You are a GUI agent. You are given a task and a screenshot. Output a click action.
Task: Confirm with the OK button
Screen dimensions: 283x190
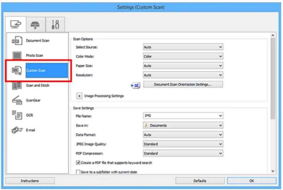(252, 181)
